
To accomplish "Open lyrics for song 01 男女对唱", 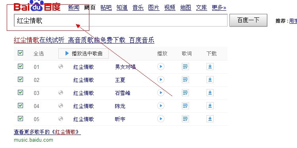I will [x=185, y=66].
